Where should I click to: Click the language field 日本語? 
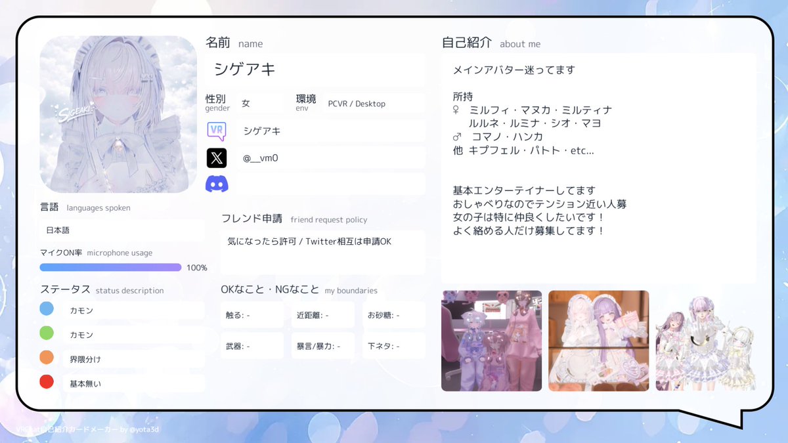121,230
